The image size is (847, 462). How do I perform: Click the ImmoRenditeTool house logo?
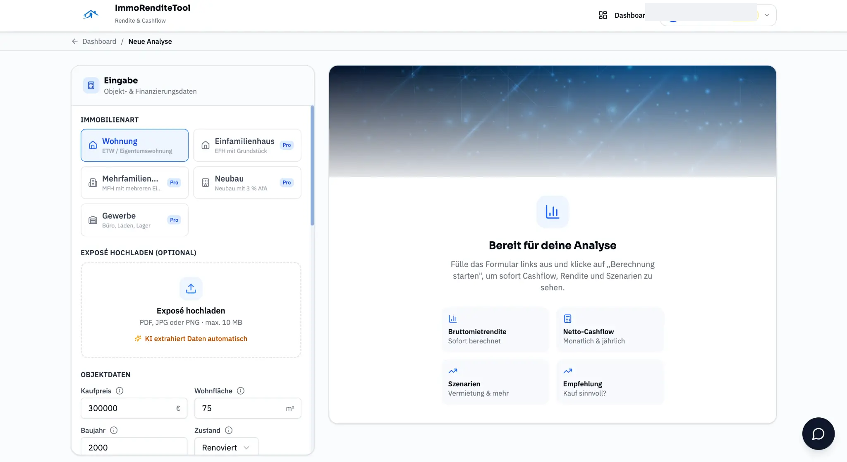[x=91, y=15]
